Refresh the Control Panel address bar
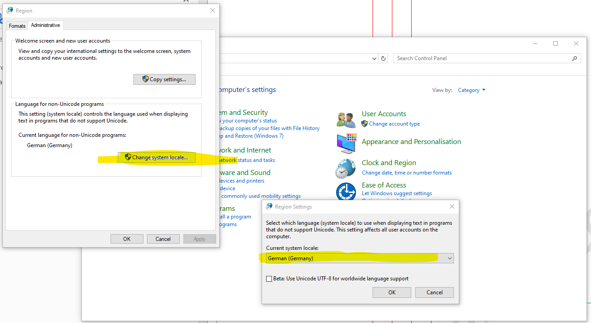The width and height of the screenshot is (591, 323). [x=383, y=58]
